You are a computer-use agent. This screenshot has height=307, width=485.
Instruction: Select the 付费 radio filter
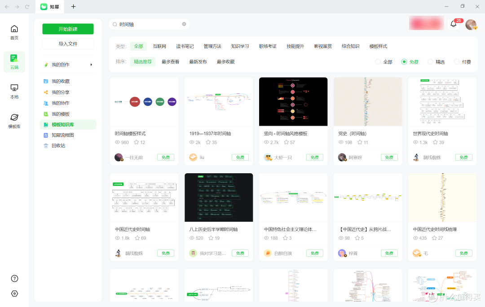(x=457, y=62)
